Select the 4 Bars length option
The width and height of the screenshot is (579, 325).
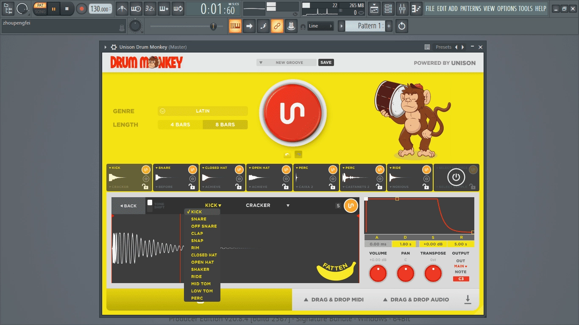[180, 125]
